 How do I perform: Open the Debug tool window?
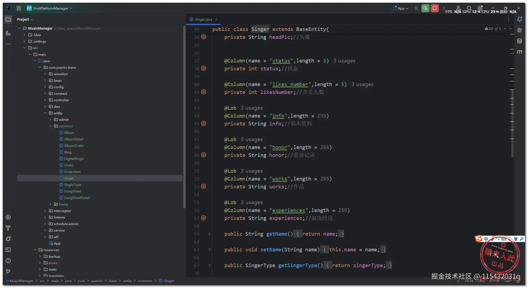point(8,239)
